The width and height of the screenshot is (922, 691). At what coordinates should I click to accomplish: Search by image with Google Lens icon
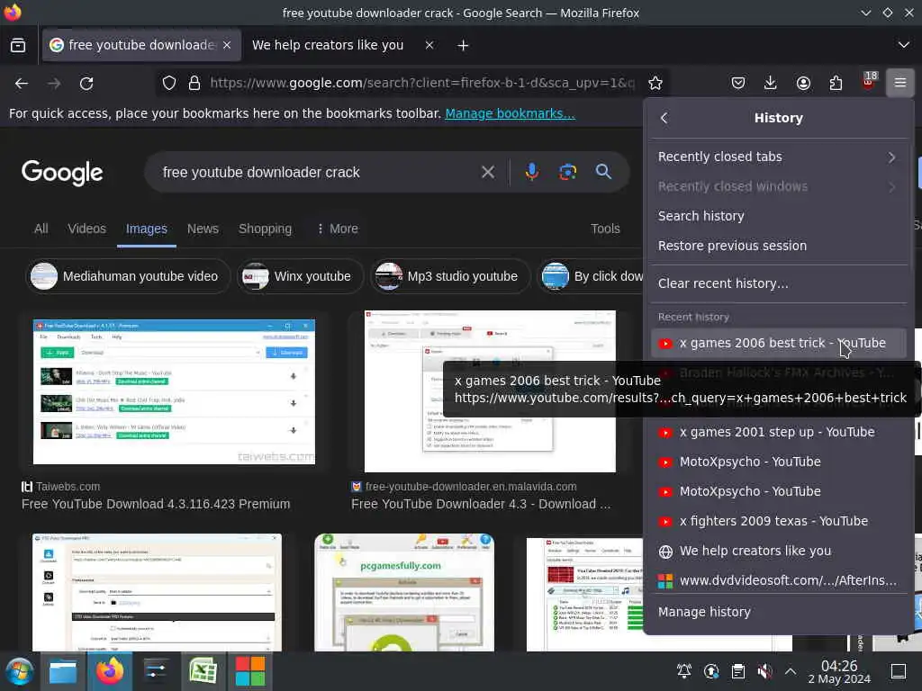567,172
